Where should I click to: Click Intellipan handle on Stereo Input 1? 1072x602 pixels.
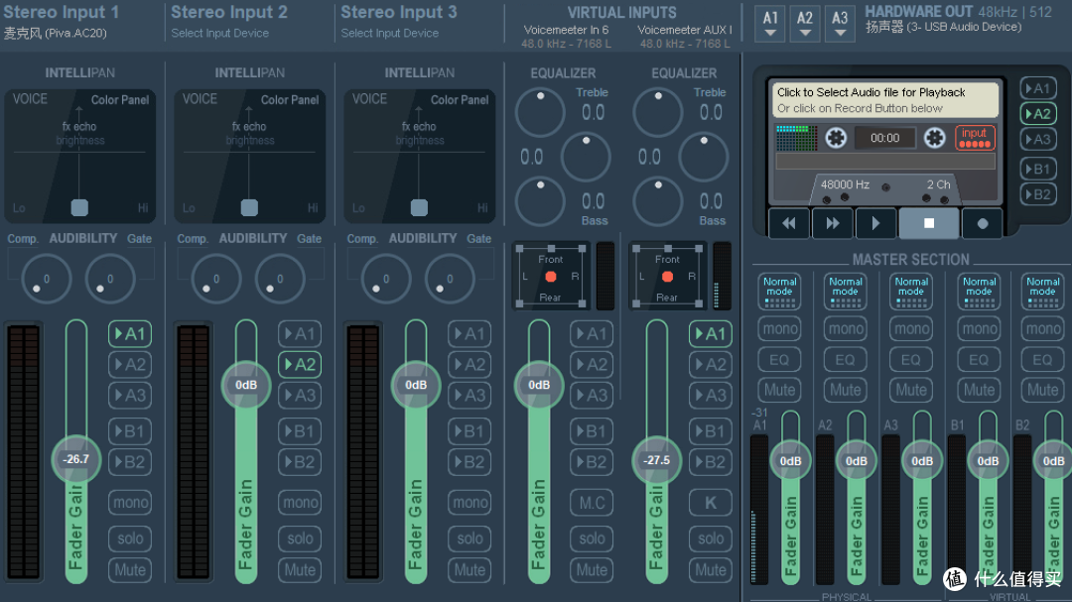pos(79,207)
